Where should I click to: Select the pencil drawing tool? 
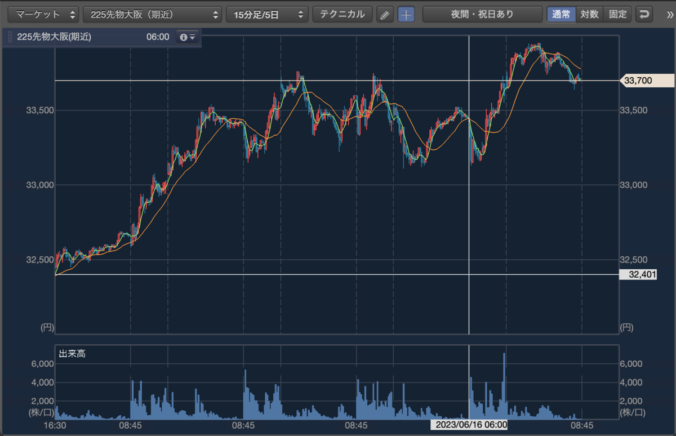point(385,15)
